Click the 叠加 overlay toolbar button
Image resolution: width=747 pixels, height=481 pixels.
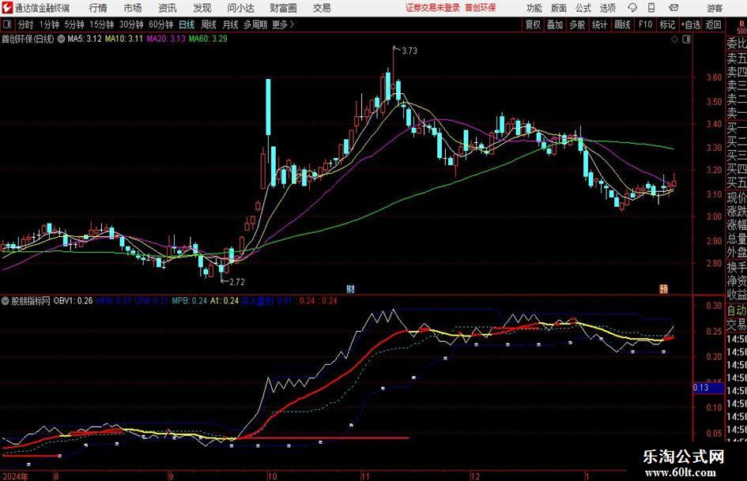point(555,24)
